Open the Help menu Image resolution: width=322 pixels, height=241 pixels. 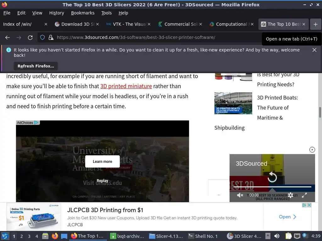click(x=123, y=13)
